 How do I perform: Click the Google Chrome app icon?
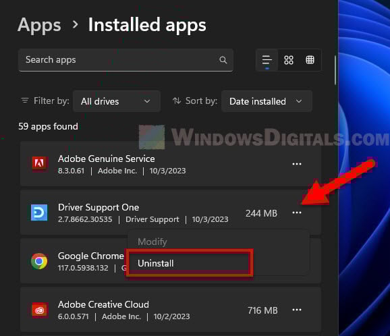tap(39, 261)
